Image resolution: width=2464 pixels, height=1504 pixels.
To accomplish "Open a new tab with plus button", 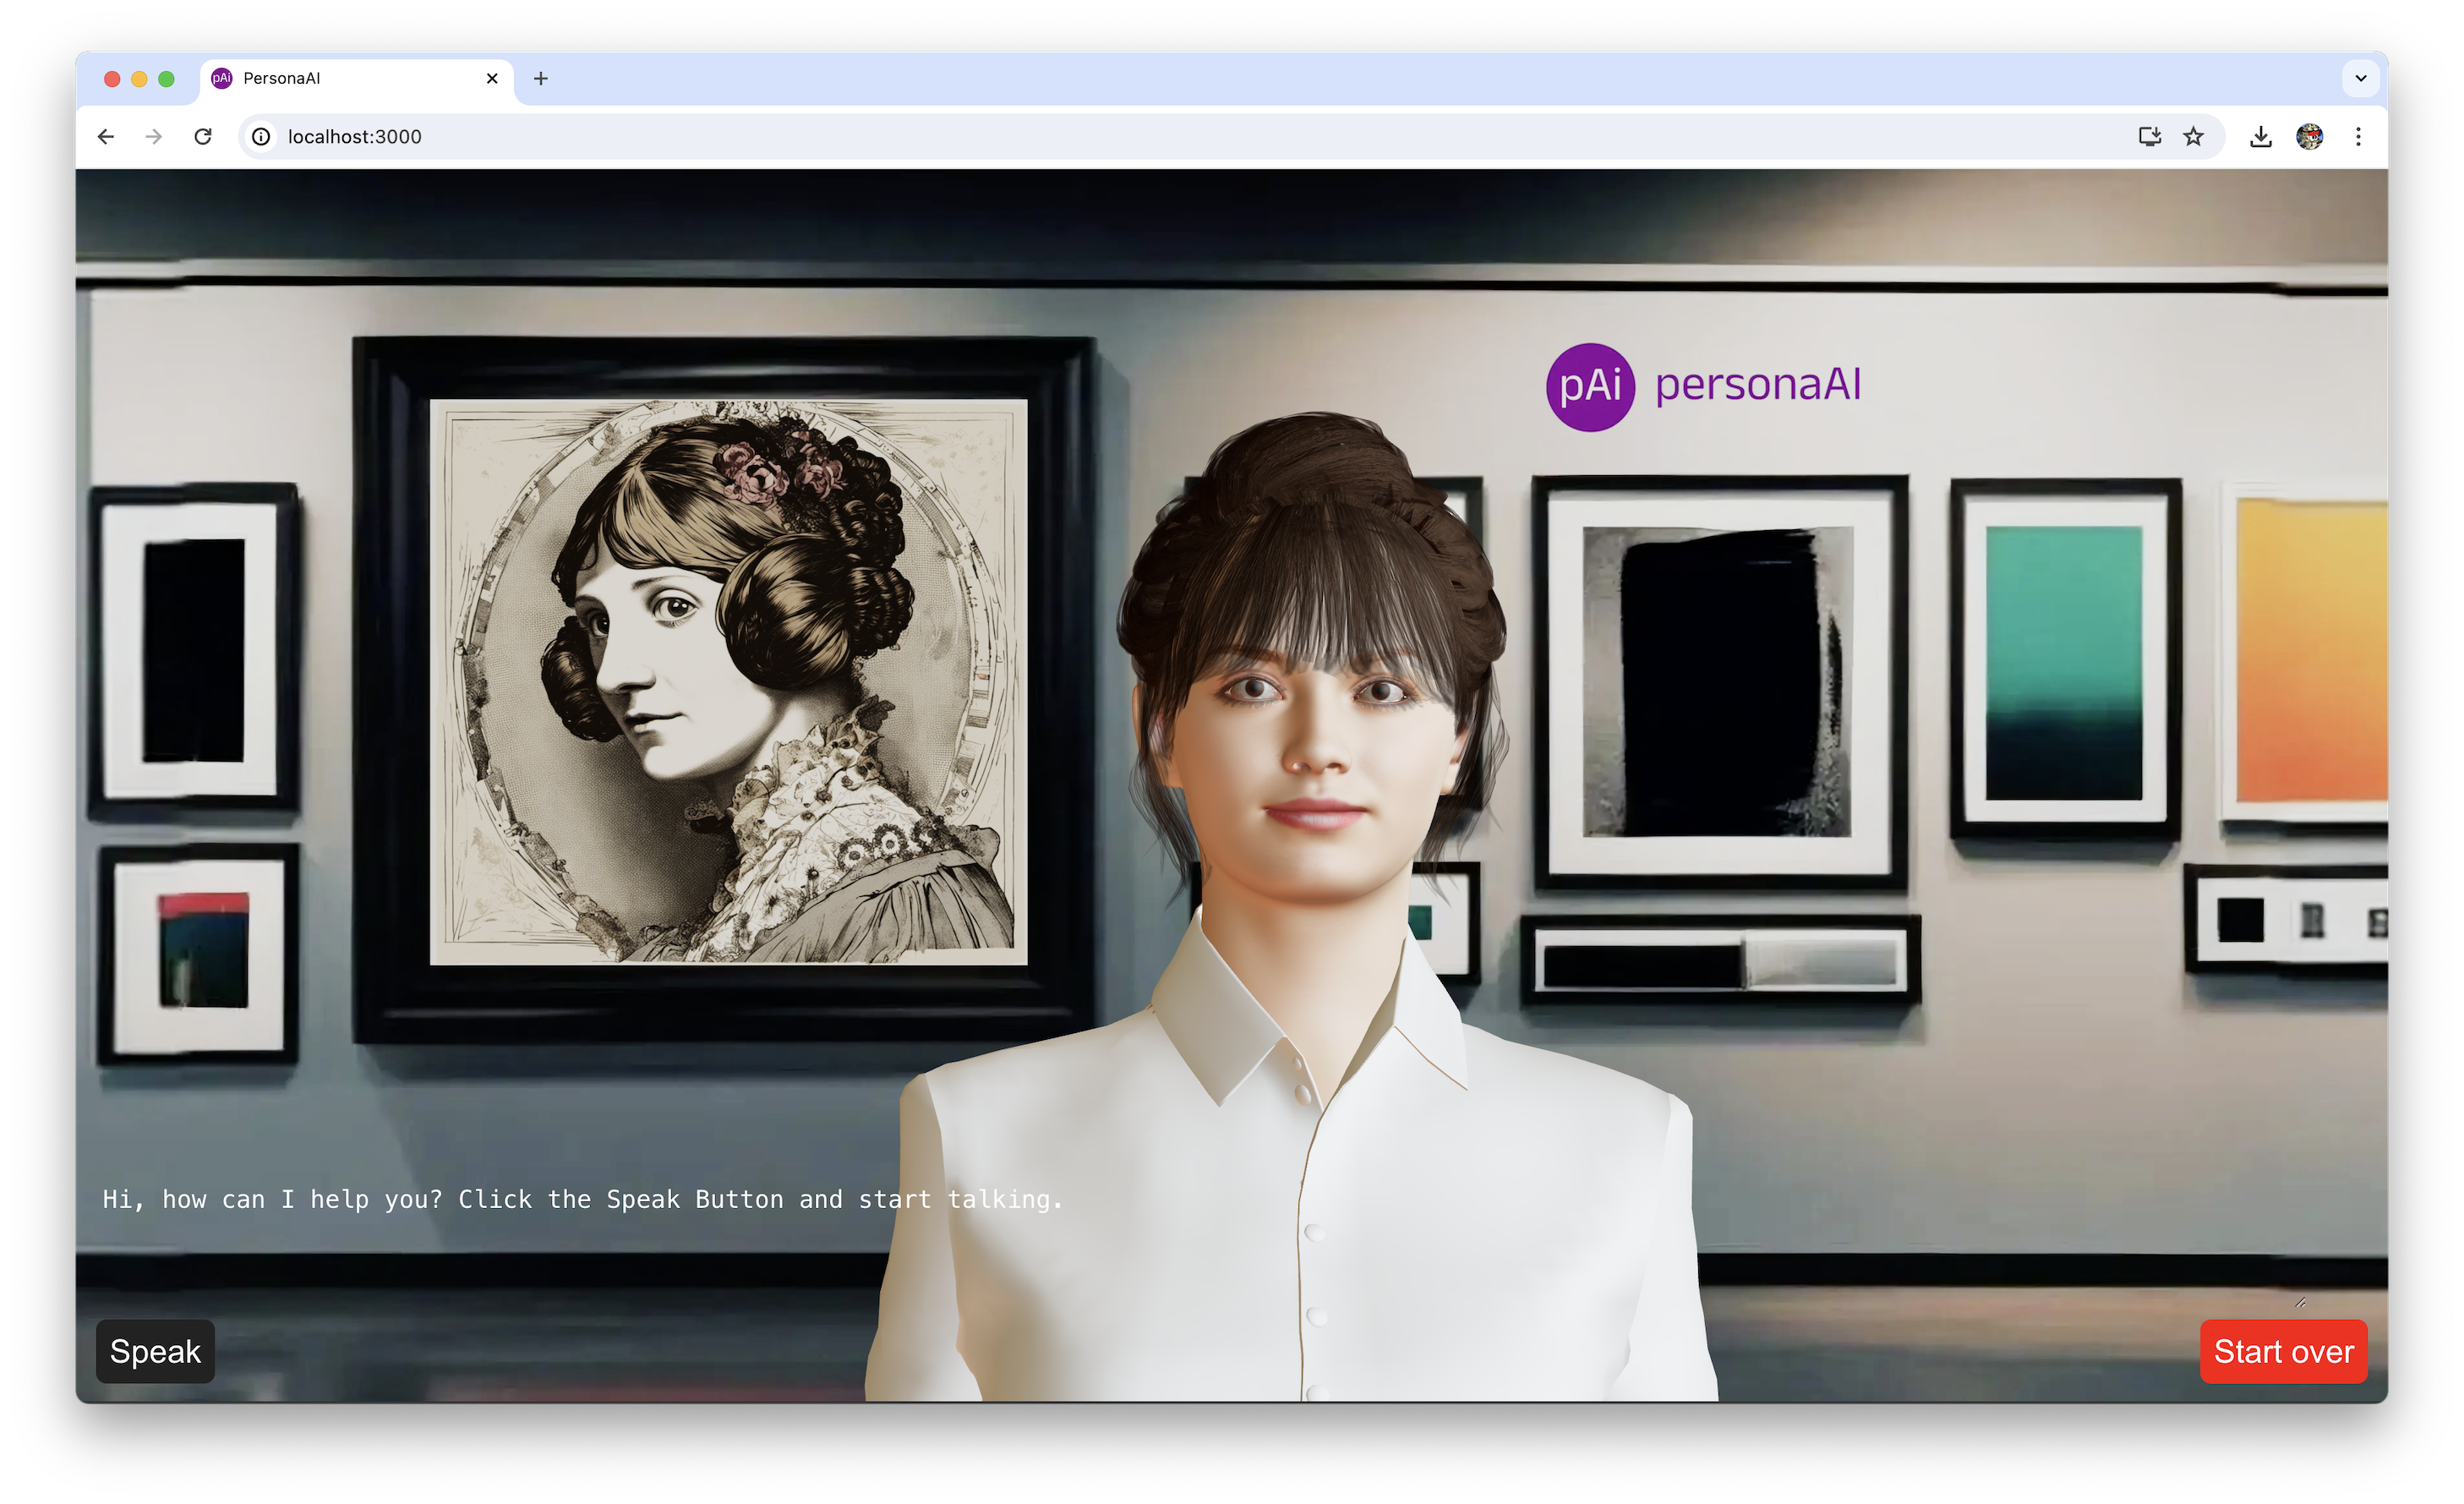I will click(x=541, y=78).
